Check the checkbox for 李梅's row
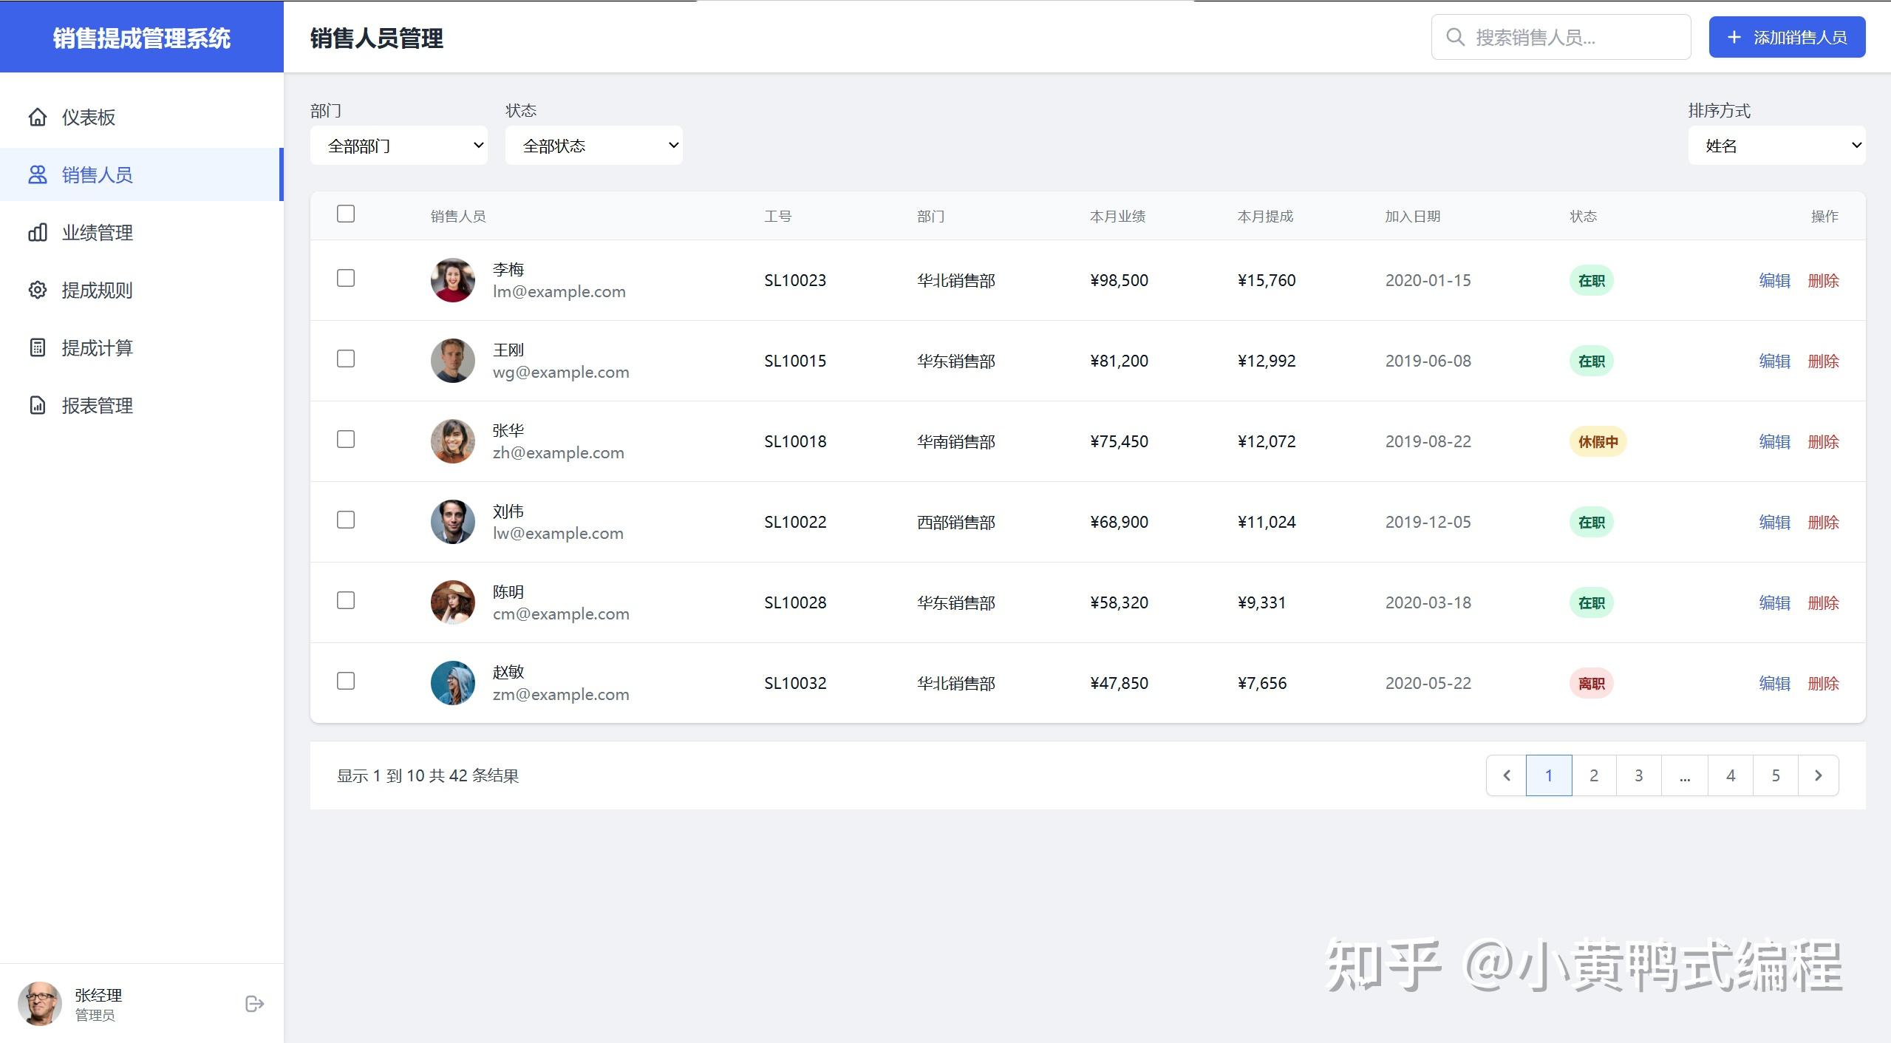Image resolution: width=1891 pixels, height=1043 pixels. [x=346, y=278]
